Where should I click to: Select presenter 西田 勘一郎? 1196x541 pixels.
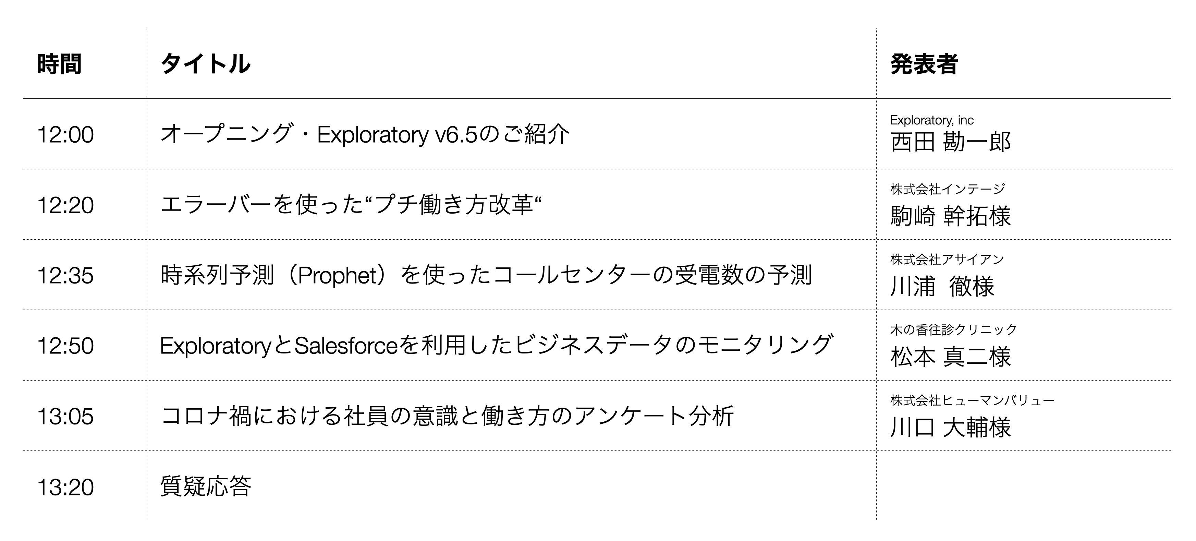950,142
